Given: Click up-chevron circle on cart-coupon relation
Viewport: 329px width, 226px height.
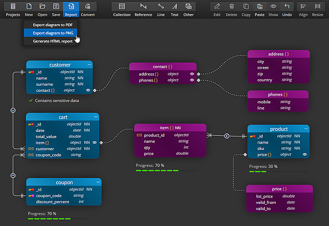Looking at the screenshot, I should (13, 175).
